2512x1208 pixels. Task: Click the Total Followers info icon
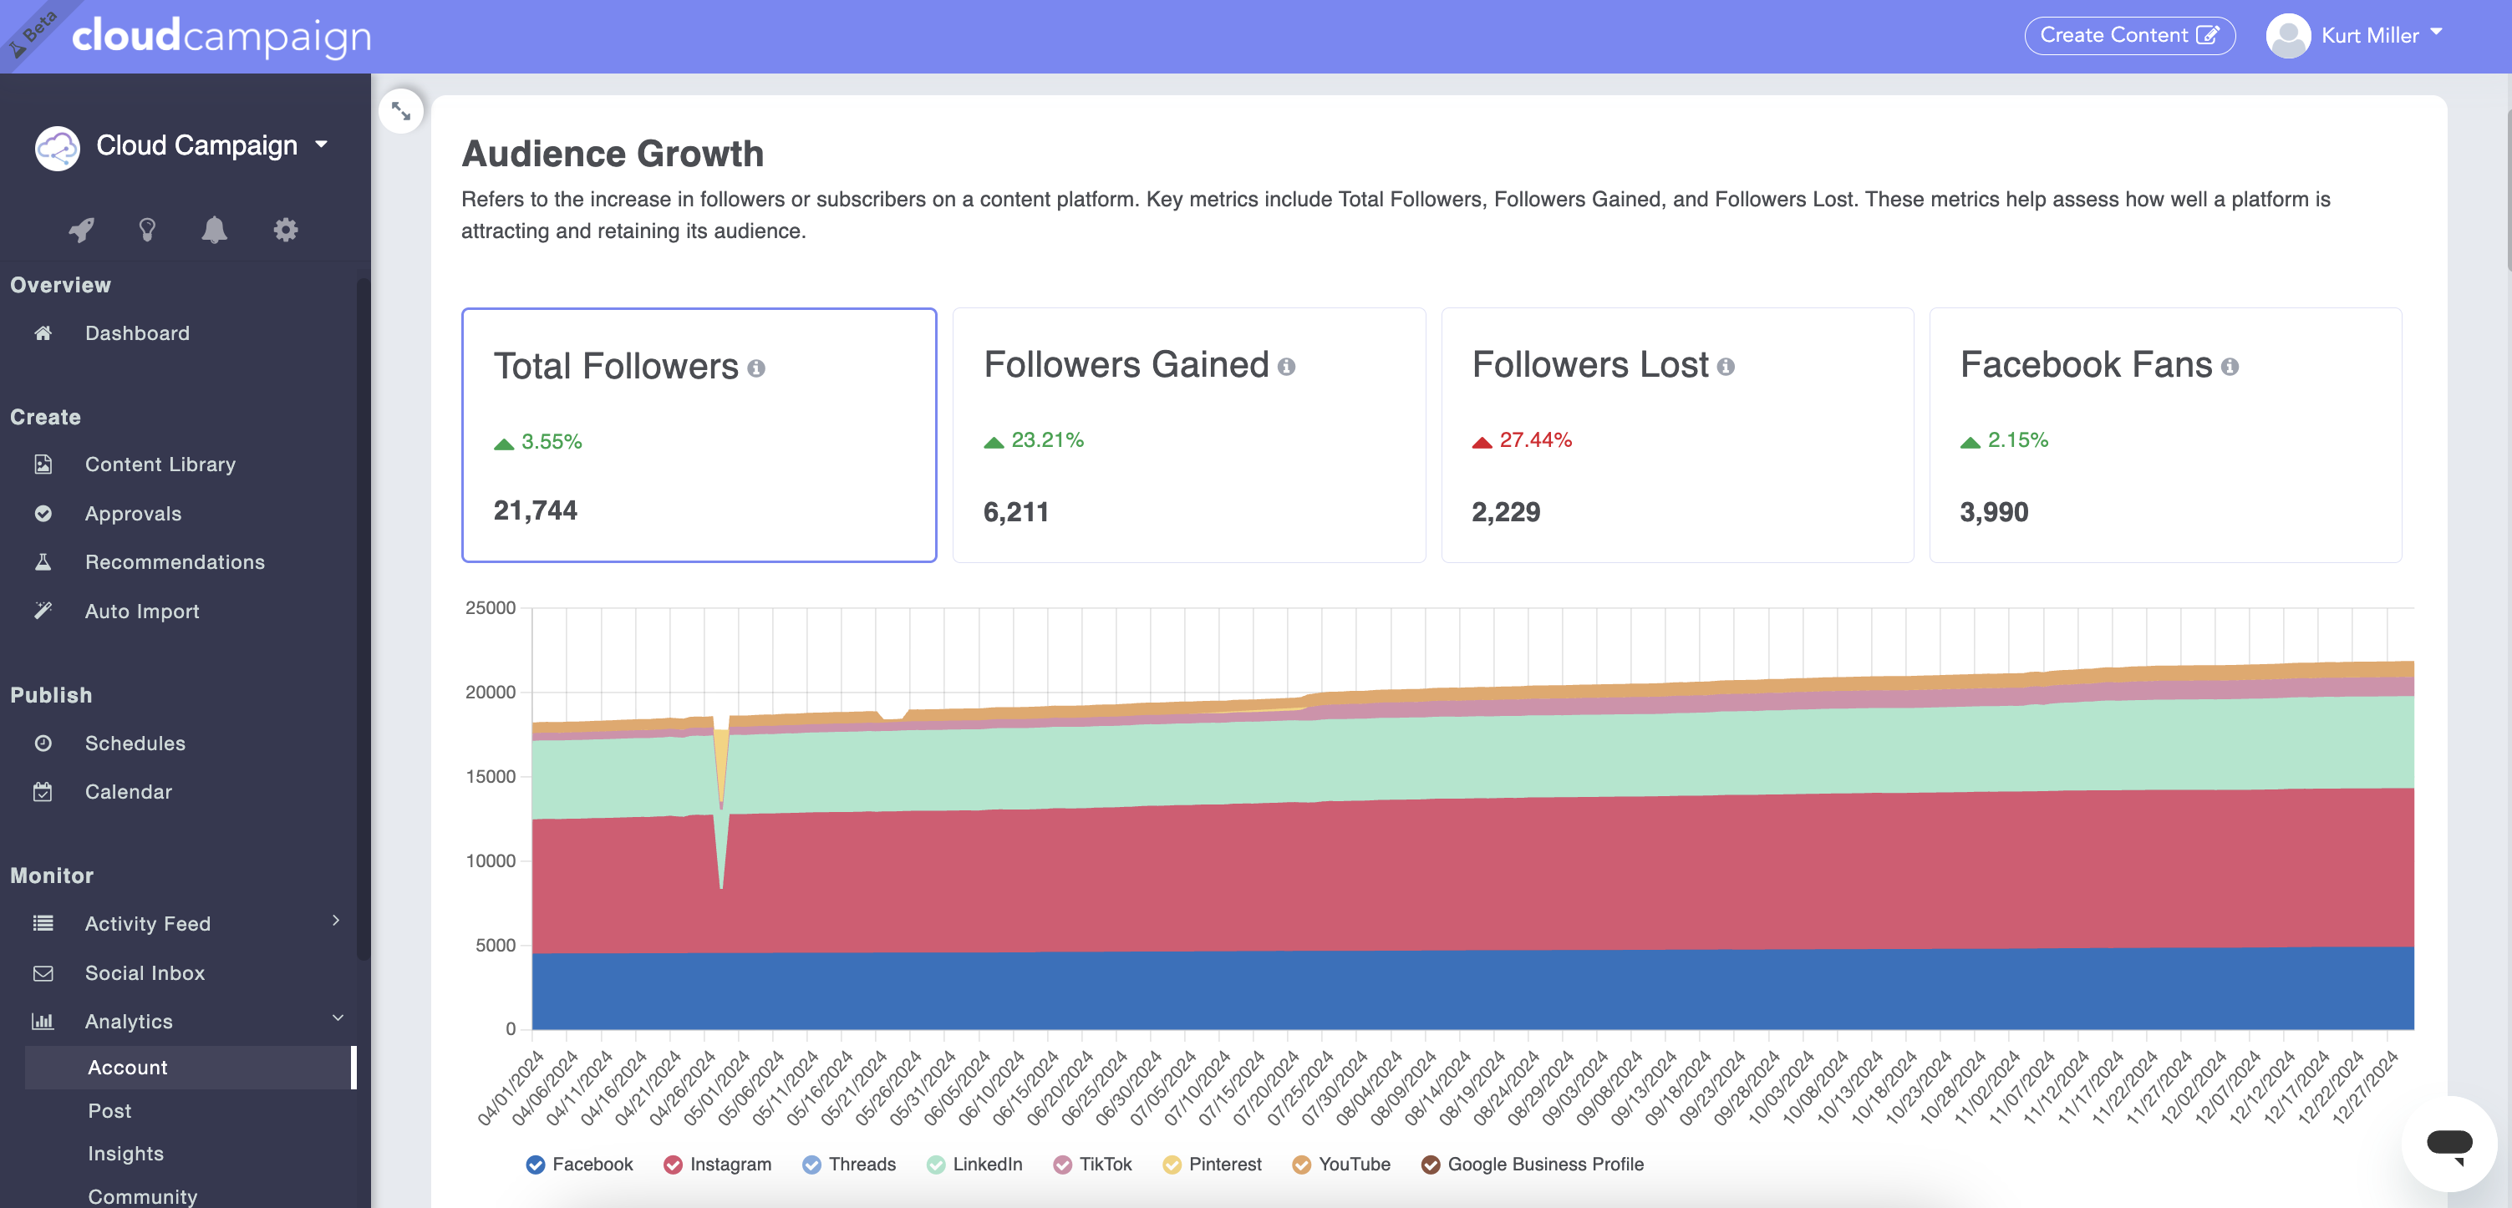(755, 368)
